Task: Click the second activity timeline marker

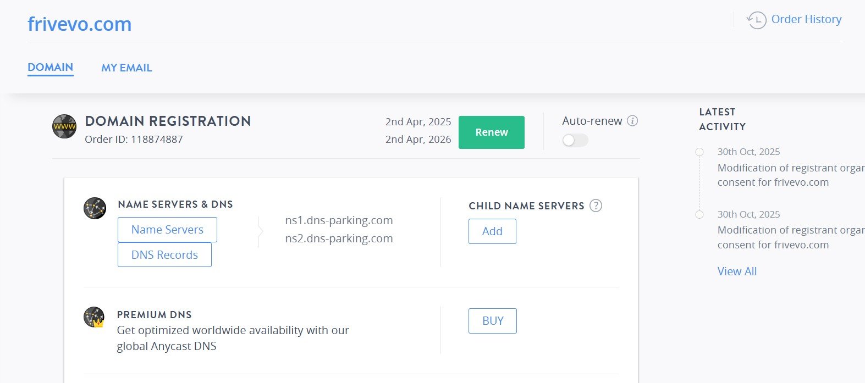Action: [x=699, y=215]
